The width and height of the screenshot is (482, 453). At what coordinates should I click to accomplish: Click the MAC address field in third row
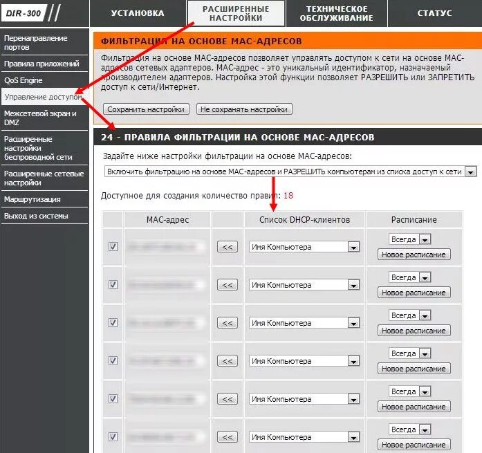coord(166,323)
